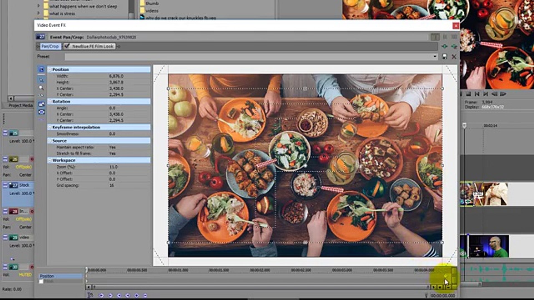This screenshot has width=534, height=300.
Task: Collapse the Workspace section
Action: tap(50, 160)
